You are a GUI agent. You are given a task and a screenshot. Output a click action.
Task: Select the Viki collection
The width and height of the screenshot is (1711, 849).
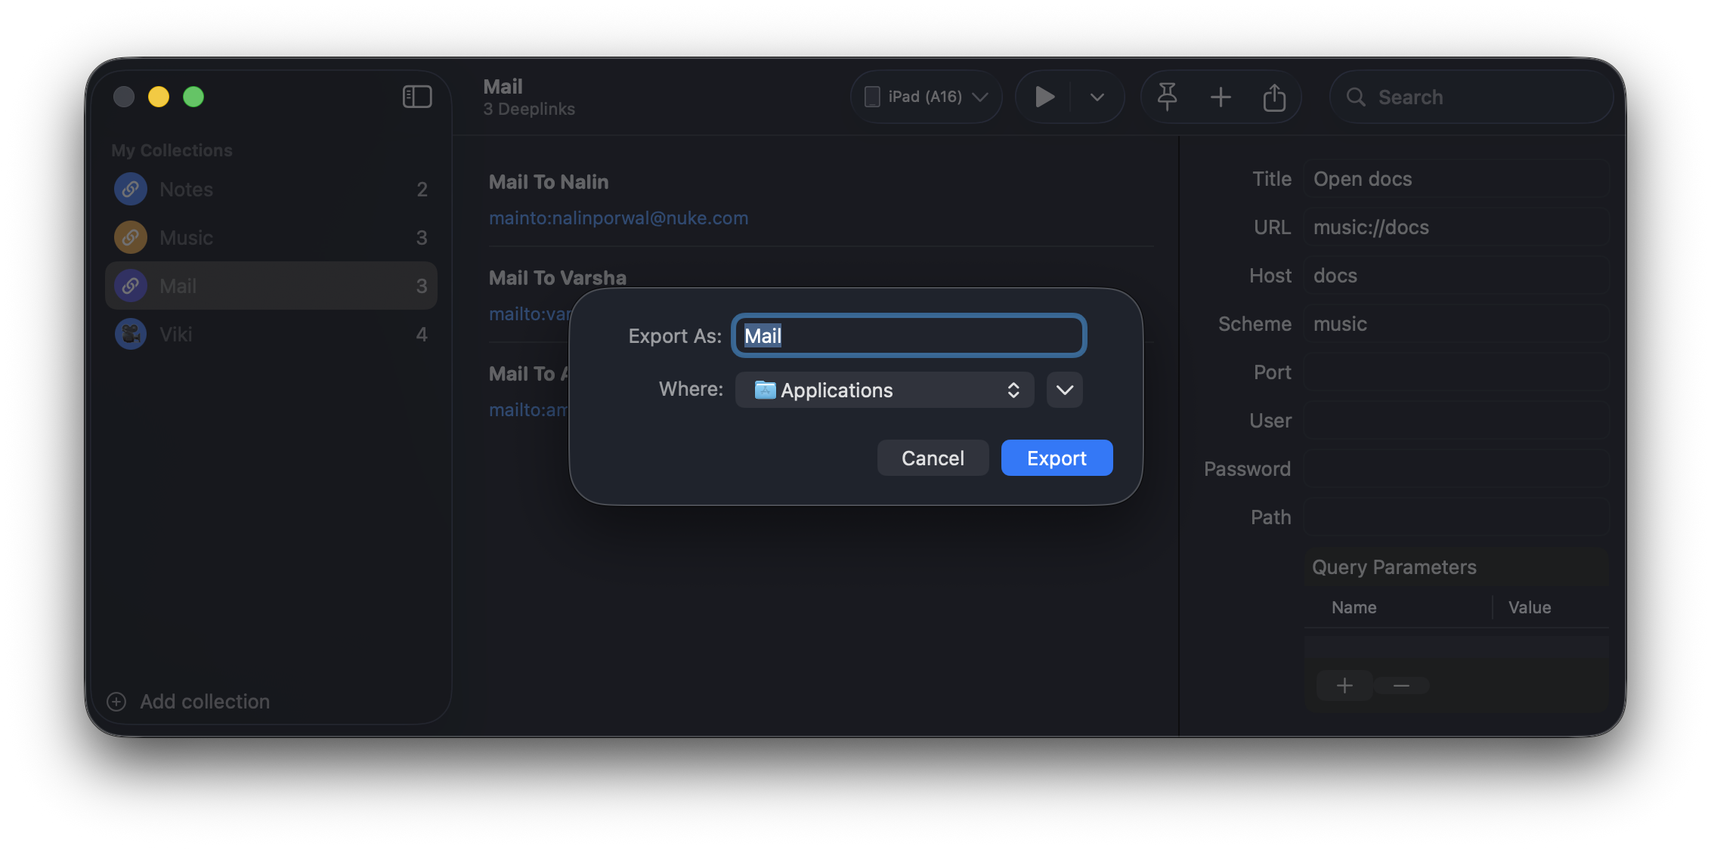[x=271, y=334]
